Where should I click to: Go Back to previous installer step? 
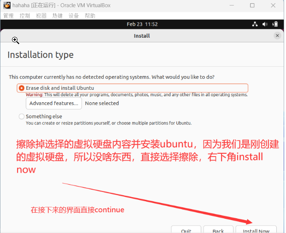click(x=218, y=230)
